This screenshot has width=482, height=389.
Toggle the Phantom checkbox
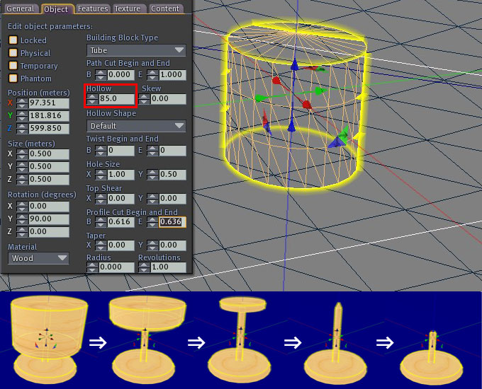[x=13, y=79]
